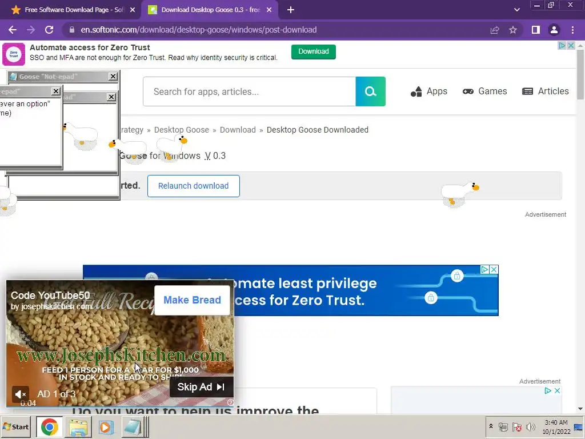The image size is (585, 439).
Task: Open the tab search chevron in title bar
Action: click(x=516, y=10)
